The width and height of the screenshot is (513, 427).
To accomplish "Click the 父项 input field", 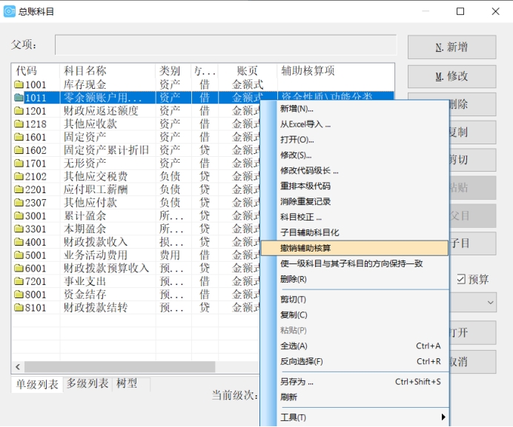I will (225, 44).
